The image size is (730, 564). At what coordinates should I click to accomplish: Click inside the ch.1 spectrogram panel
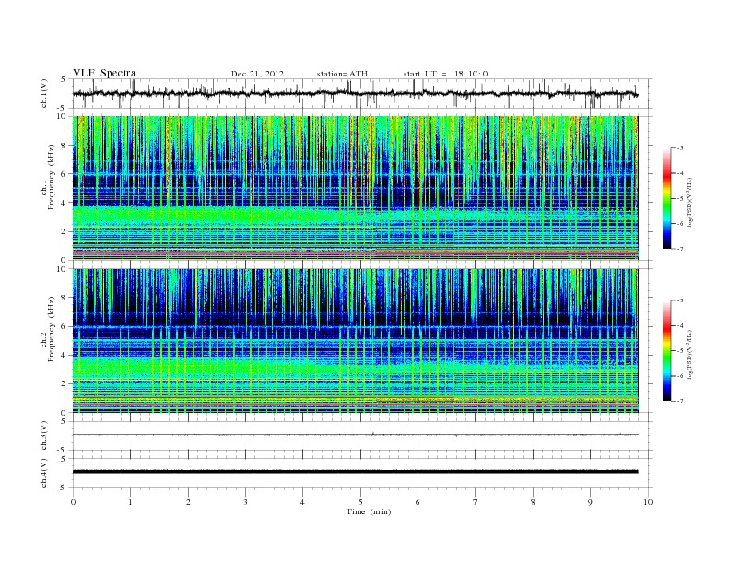(355, 188)
